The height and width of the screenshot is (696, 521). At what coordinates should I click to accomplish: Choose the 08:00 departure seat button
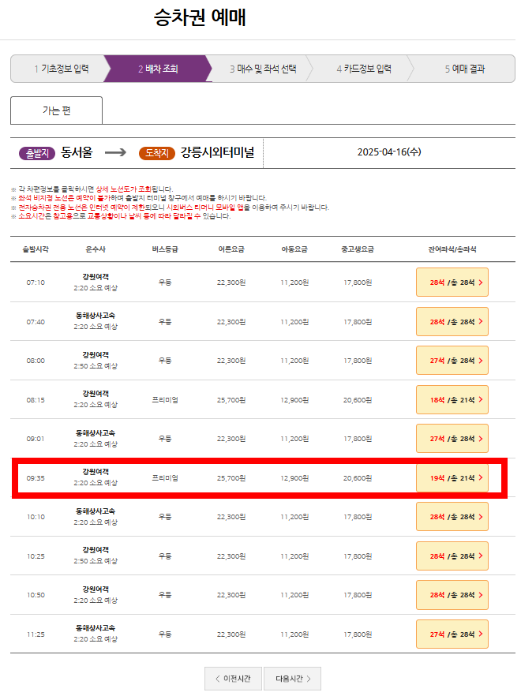point(452,361)
